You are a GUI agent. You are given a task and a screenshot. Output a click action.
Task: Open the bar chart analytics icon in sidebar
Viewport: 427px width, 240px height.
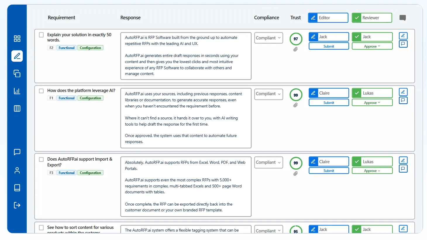tap(17, 91)
